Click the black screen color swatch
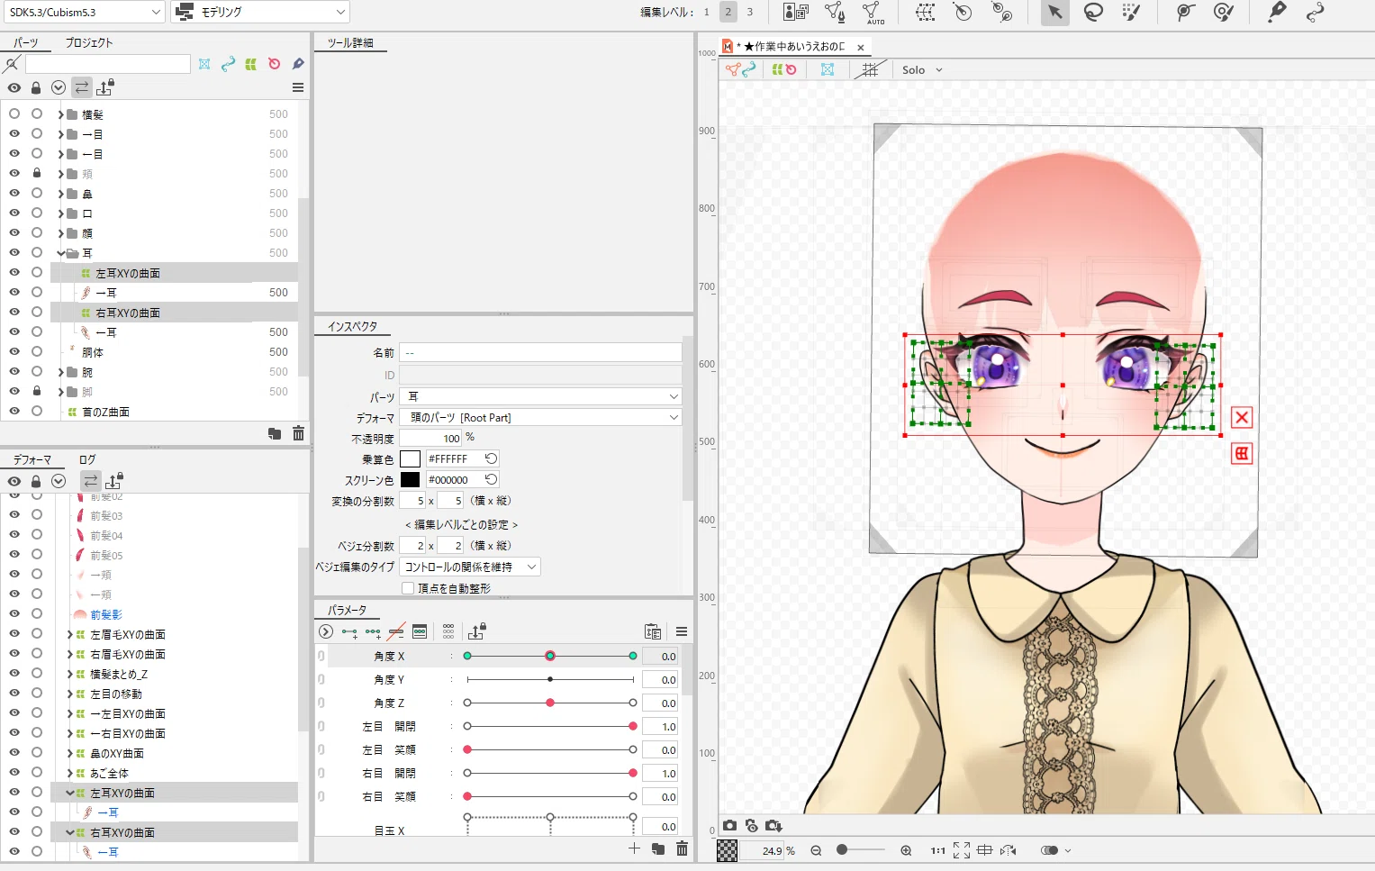This screenshot has width=1375, height=871. point(410,479)
